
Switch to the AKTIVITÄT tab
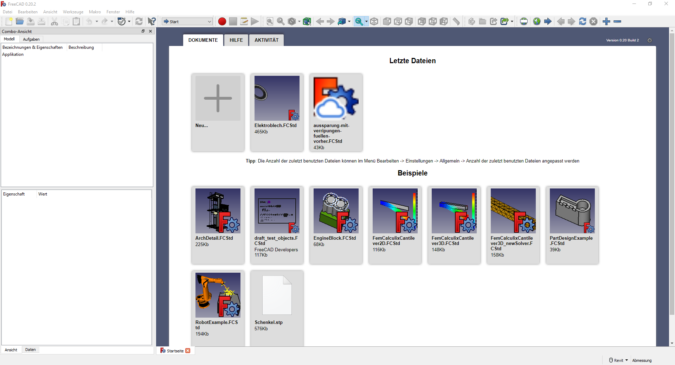pos(266,40)
